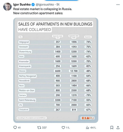Click the 44 t. views count

click(x=93, y=128)
